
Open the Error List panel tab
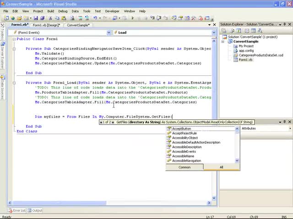(17, 210)
